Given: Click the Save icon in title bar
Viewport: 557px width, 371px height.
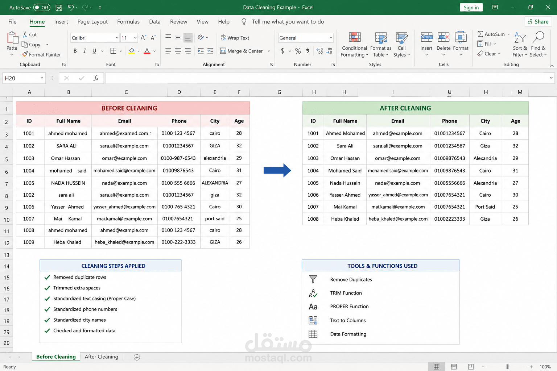Looking at the screenshot, I should point(59,7).
